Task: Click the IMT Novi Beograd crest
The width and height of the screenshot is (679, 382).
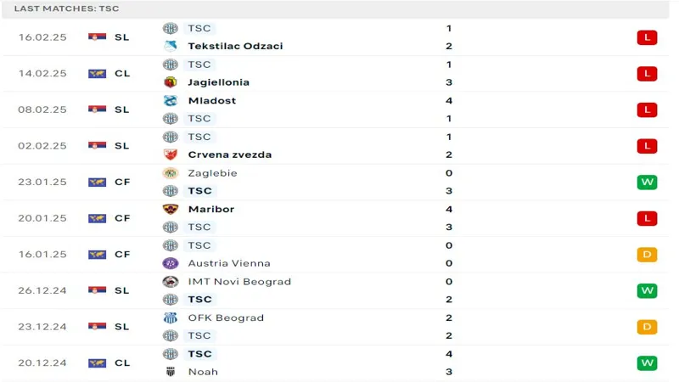Action: pyautogui.click(x=171, y=282)
